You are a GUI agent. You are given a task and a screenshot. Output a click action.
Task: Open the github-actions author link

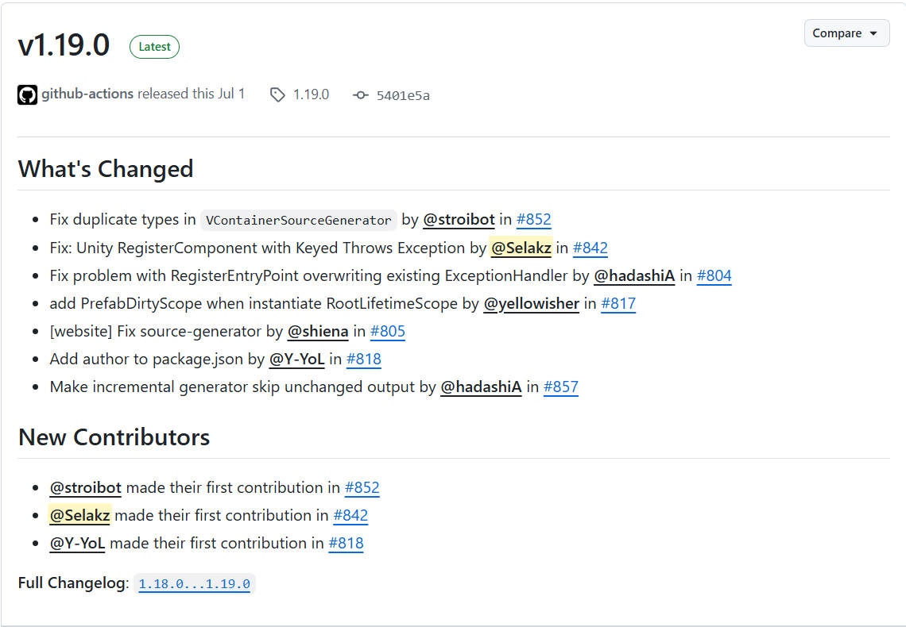click(87, 94)
